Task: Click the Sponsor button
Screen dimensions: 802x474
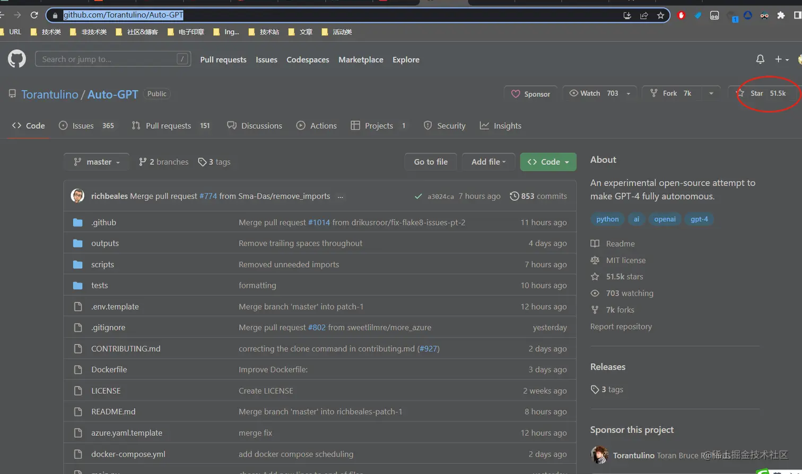Action: [531, 94]
